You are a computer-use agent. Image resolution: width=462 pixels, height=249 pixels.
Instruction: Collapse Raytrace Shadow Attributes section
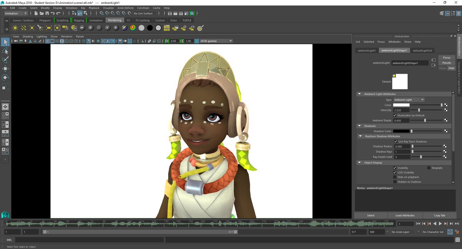pos(361,136)
